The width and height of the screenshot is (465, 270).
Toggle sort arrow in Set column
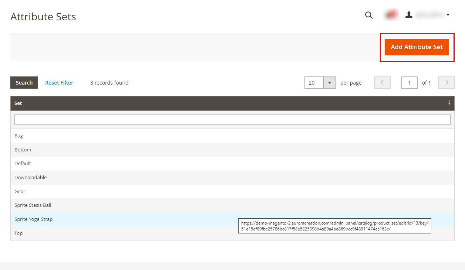(x=449, y=103)
